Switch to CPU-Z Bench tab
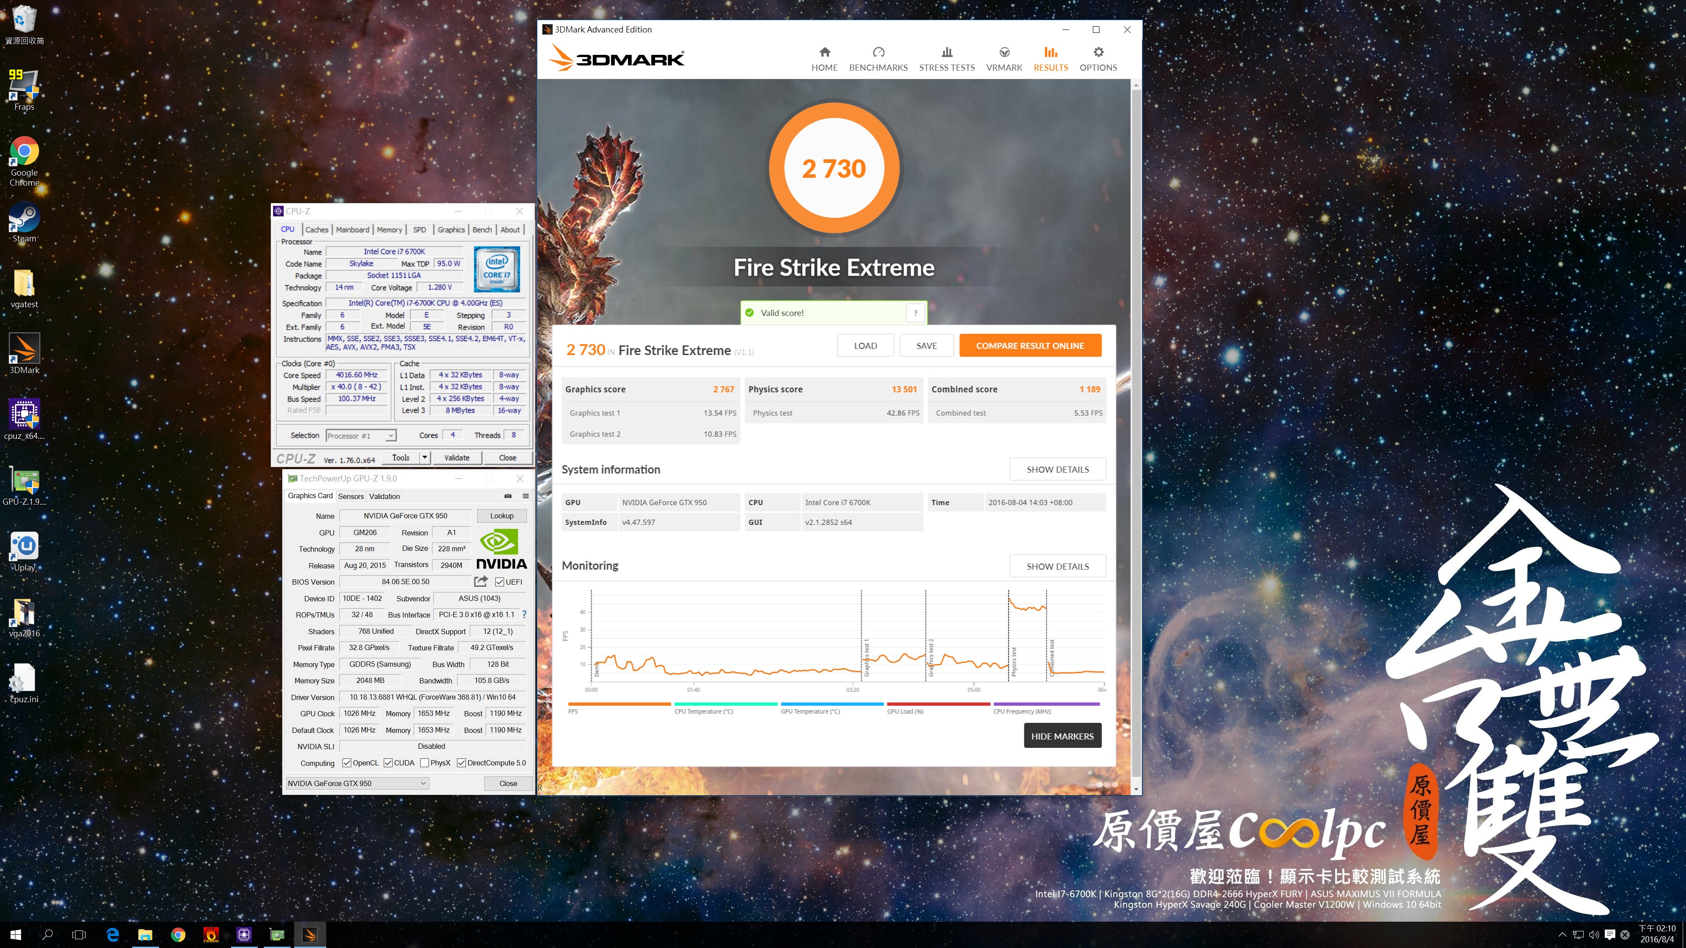Image resolution: width=1686 pixels, height=948 pixels. (482, 230)
